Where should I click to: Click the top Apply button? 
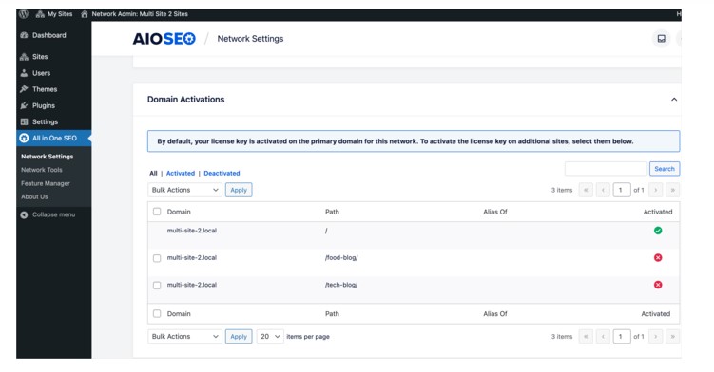[x=239, y=190]
